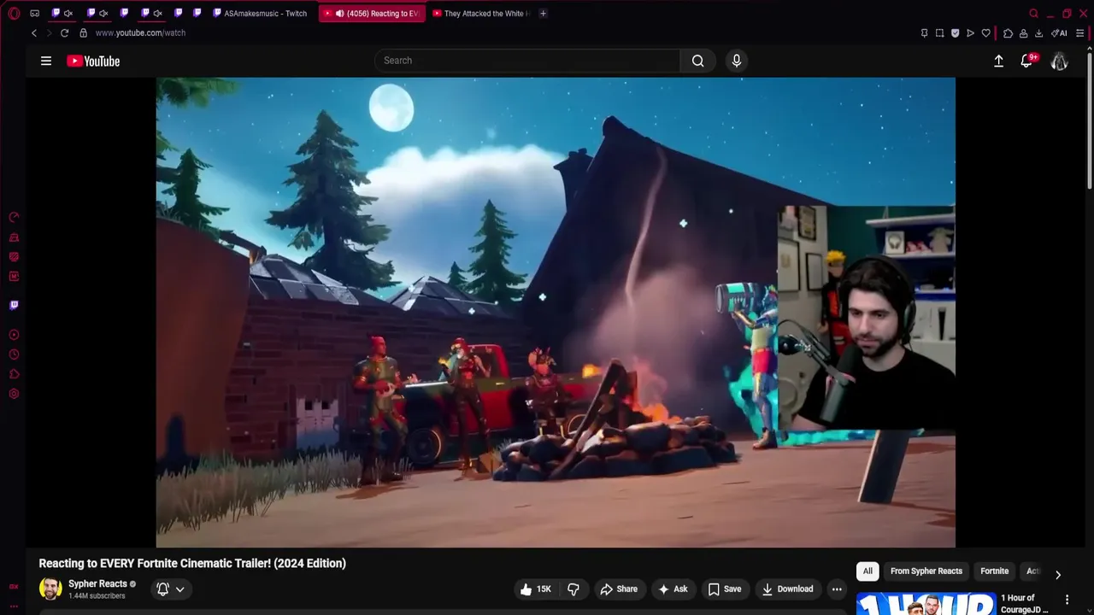Select the Reacting to EVERY YouTube tab
This screenshot has width=1094, height=615.
(x=372, y=14)
